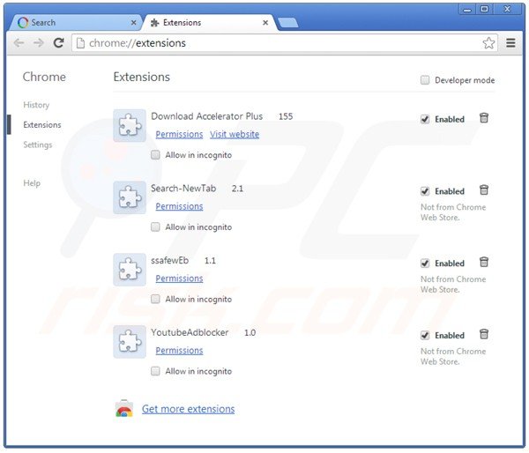Open Settings in Chrome sidebar
Image resolution: width=529 pixels, height=453 pixels.
pyautogui.click(x=37, y=145)
